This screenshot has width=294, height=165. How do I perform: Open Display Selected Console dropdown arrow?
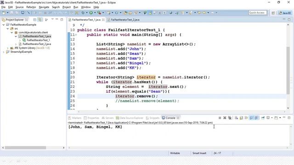(x=272, y=118)
